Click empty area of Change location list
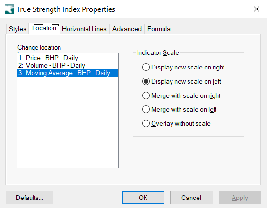267x208 pixels. tap(68, 122)
